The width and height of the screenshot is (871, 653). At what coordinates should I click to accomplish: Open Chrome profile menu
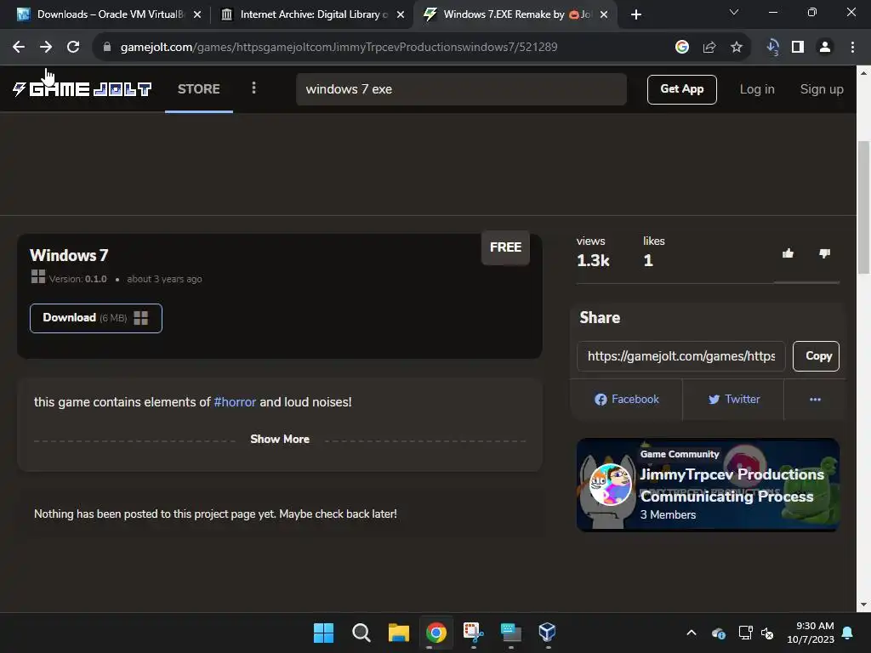click(x=825, y=48)
